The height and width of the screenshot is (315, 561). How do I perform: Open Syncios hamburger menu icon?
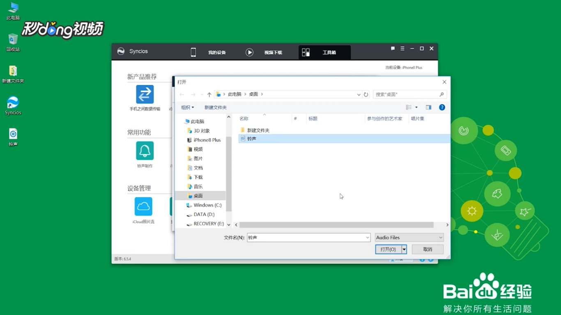pos(402,48)
